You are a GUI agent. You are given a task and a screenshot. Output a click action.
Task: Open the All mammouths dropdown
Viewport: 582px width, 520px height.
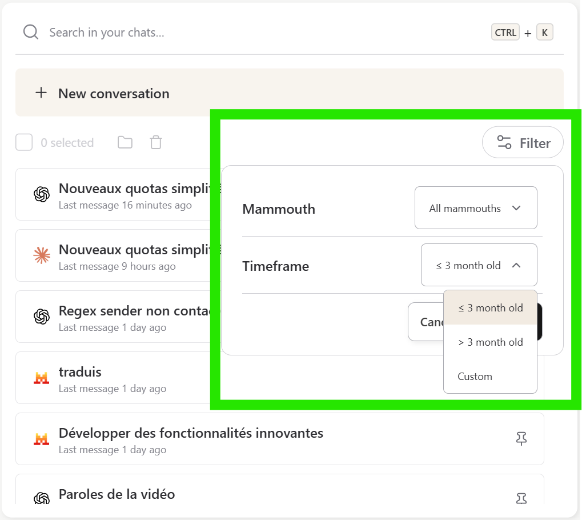[476, 208]
